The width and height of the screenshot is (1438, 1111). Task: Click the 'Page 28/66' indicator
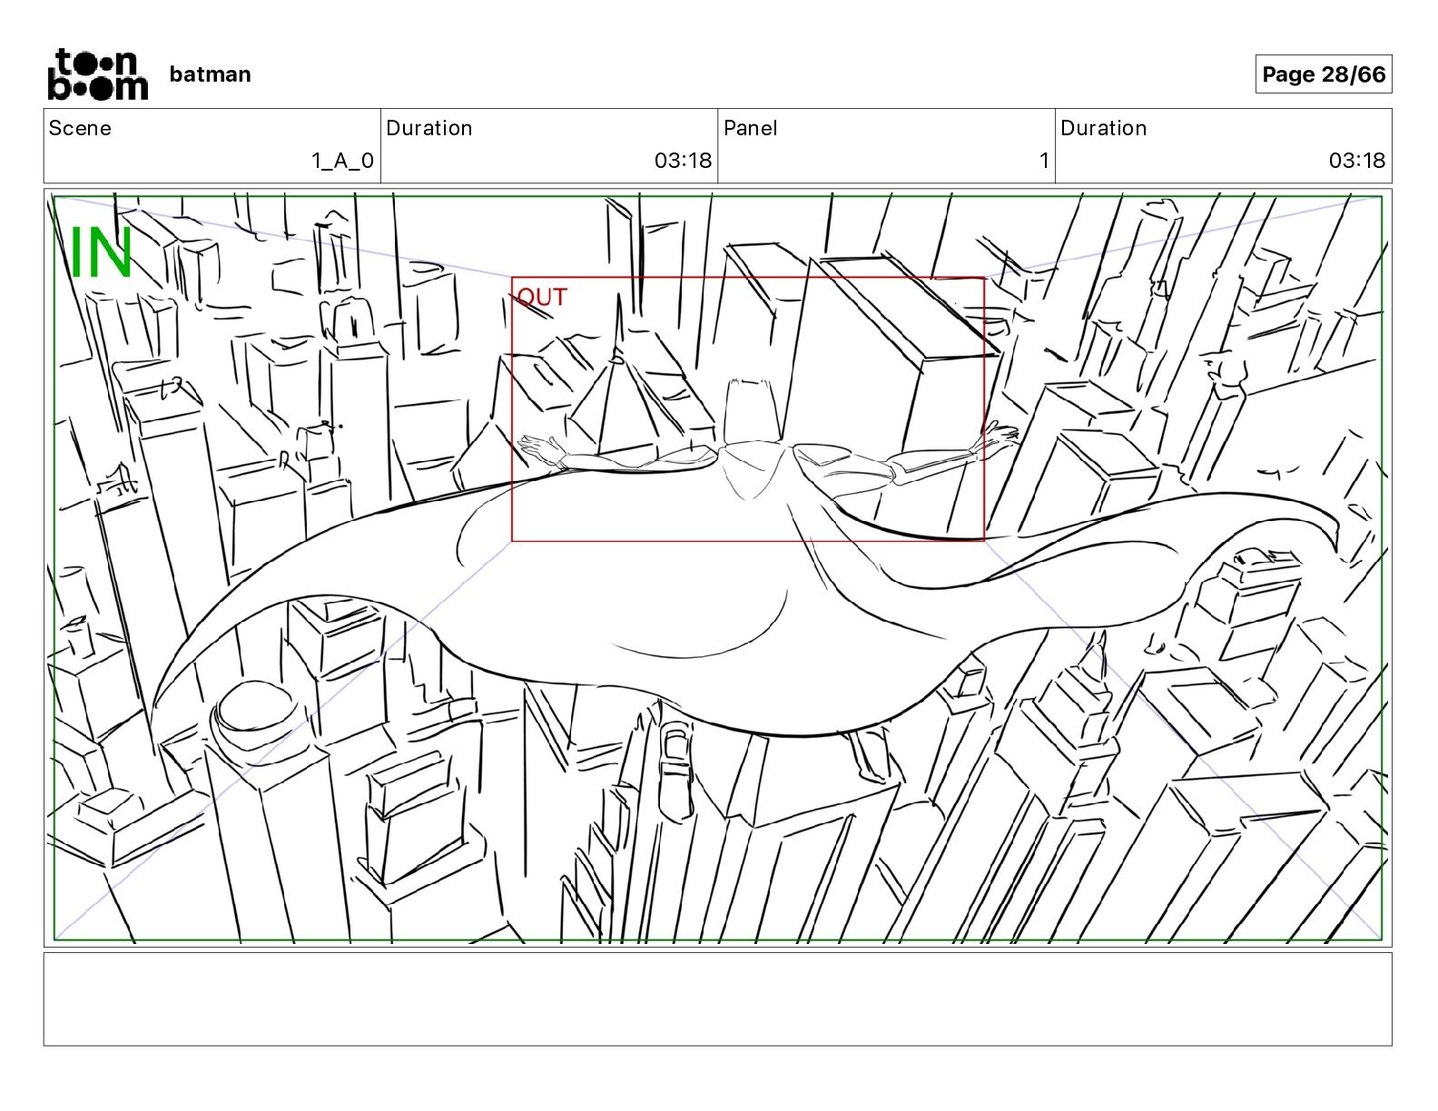1324,74
